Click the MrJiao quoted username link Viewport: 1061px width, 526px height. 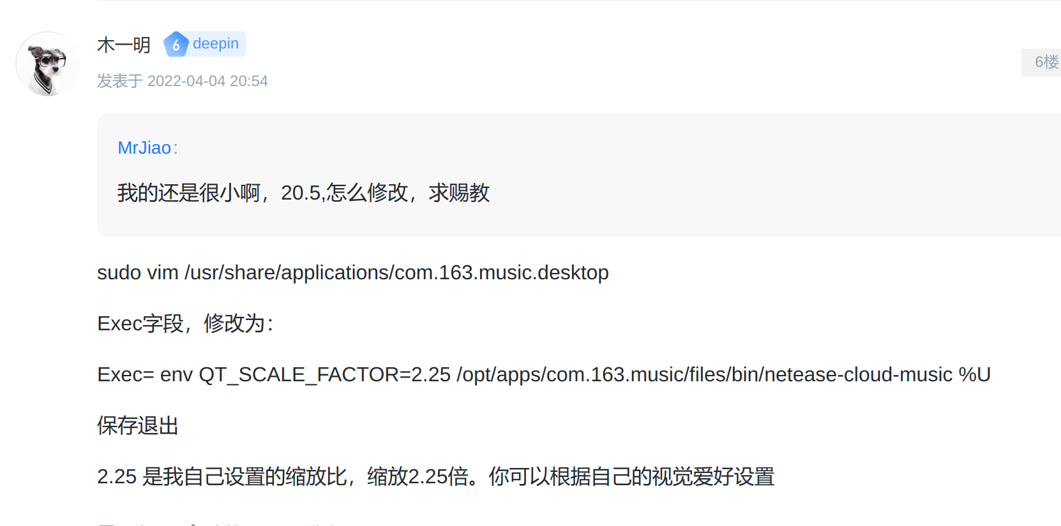click(144, 148)
